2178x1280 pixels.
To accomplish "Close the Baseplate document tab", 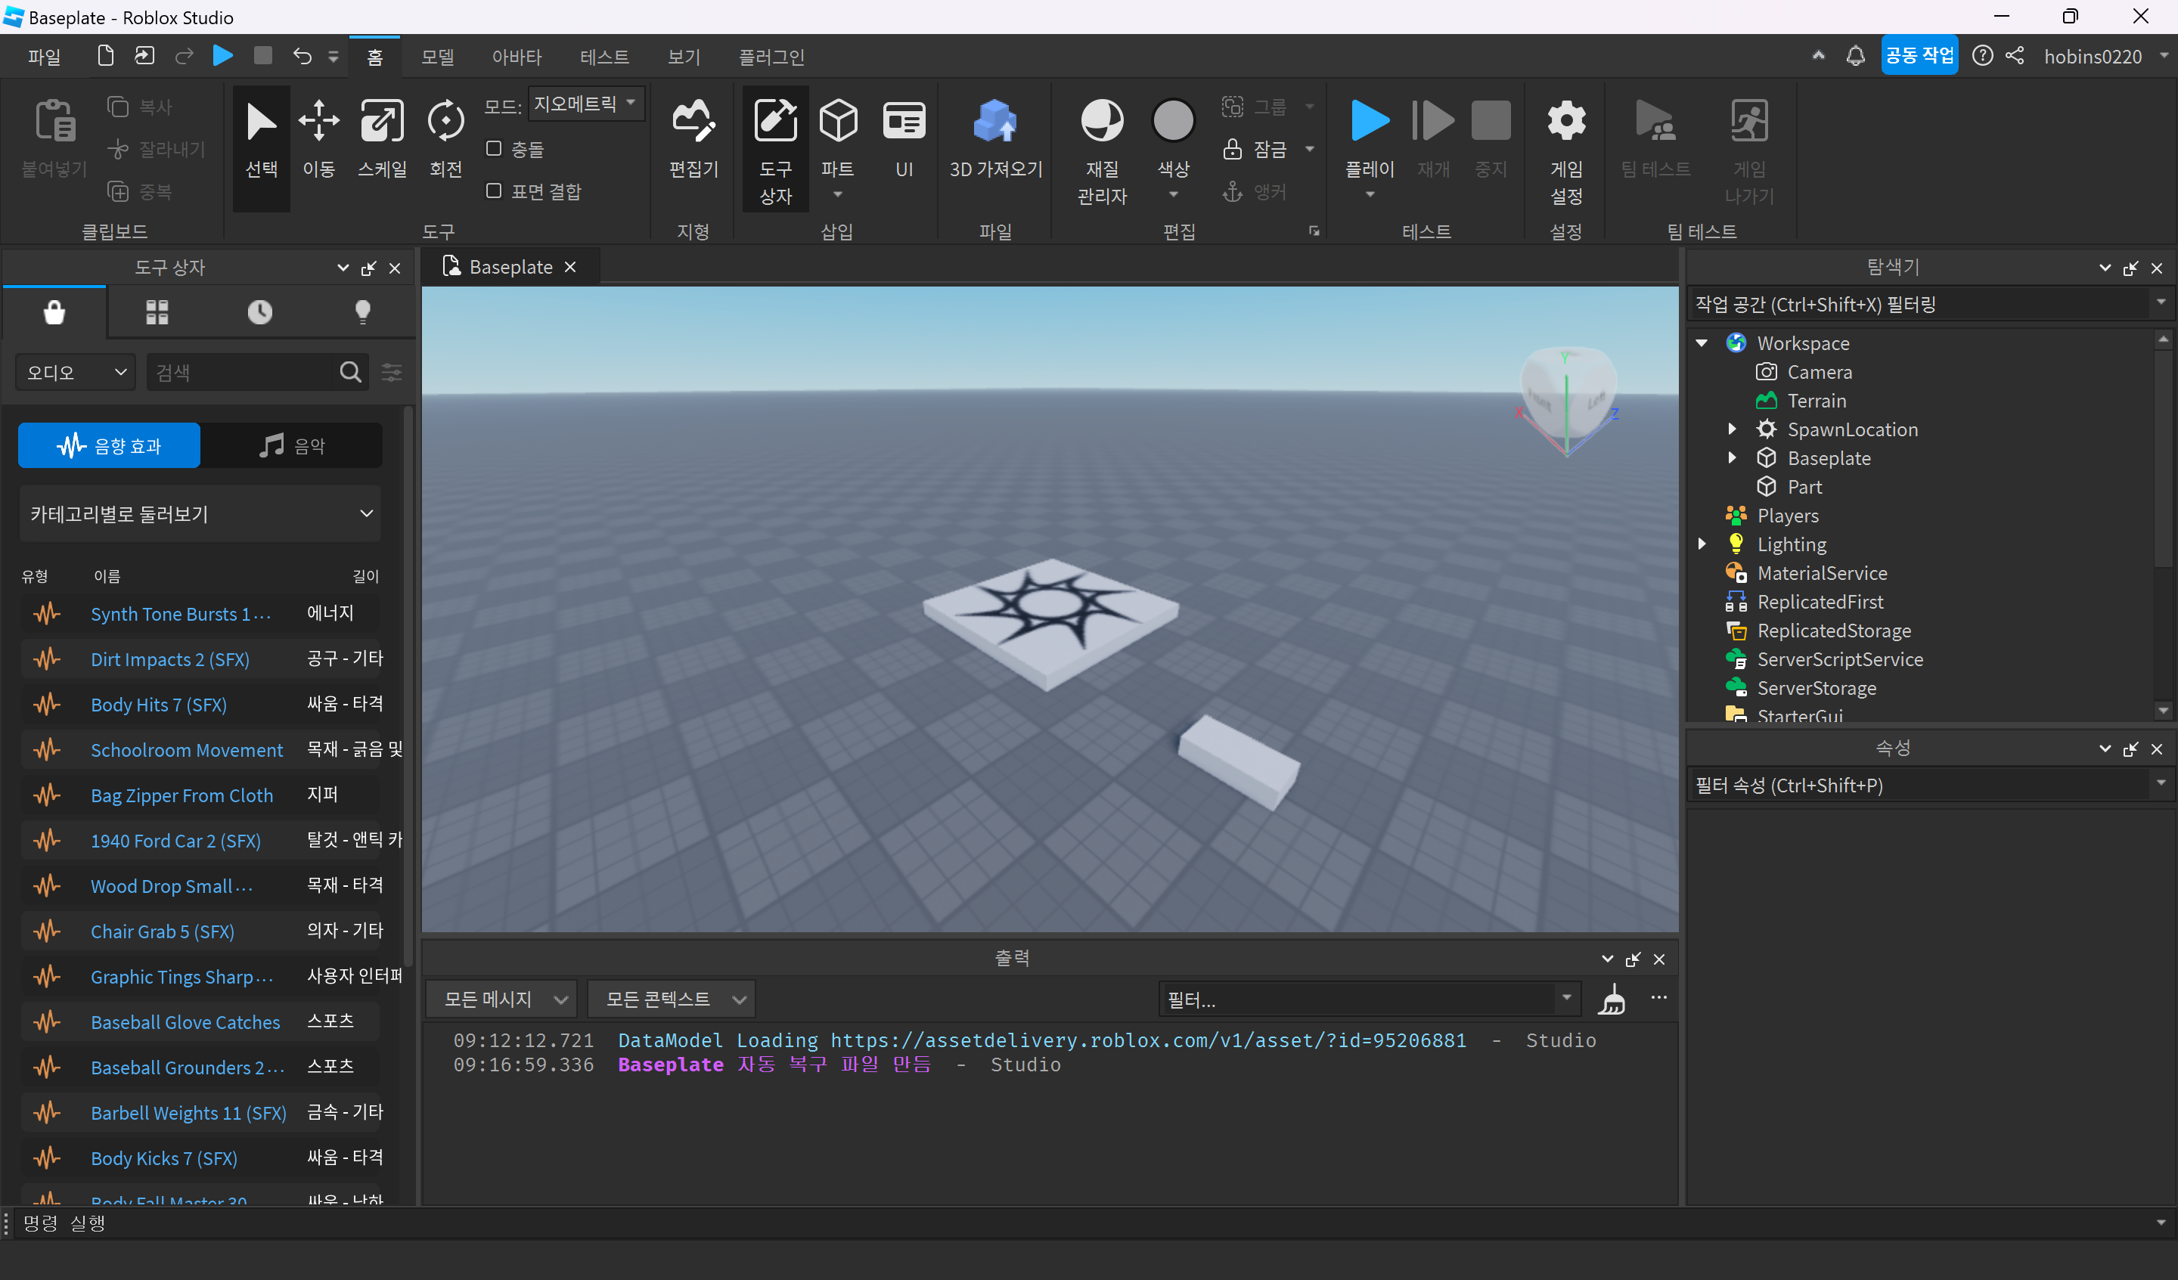I will pyautogui.click(x=570, y=267).
